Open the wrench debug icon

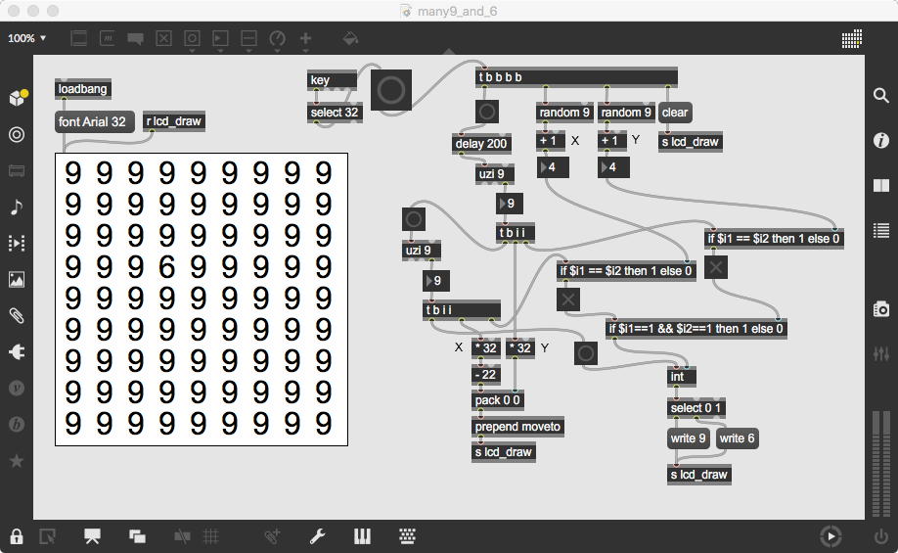317,536
